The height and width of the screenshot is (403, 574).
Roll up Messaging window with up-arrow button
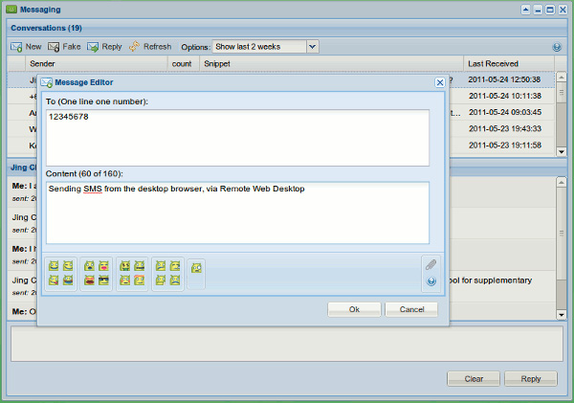point(525,10)
